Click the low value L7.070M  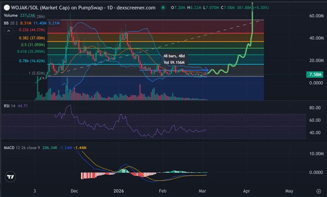coord(211,8)
